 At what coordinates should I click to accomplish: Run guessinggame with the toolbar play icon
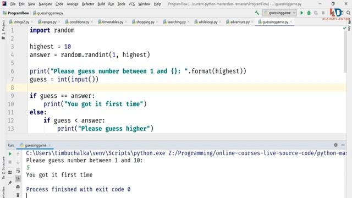(302, 13)
